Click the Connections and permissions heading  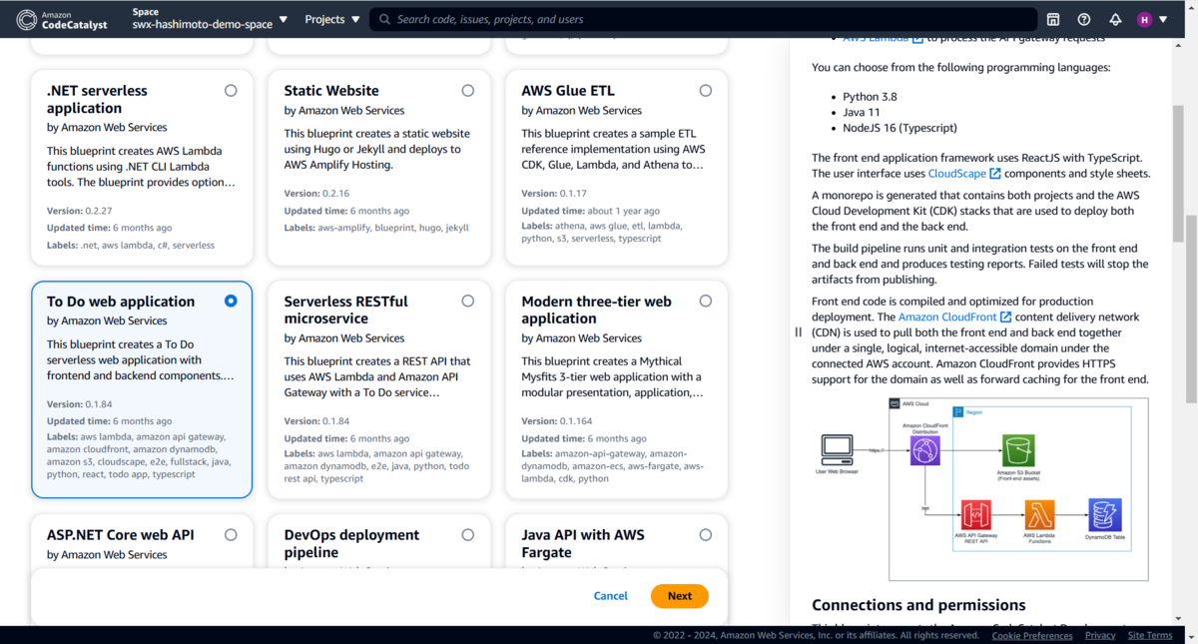click(918, 605)
